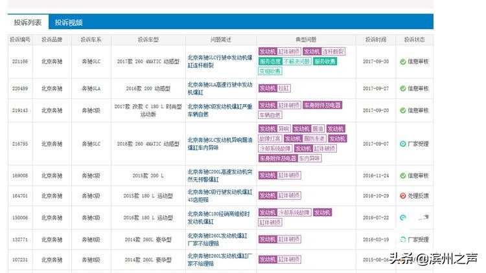The image size is (486, 273).
Task: Click model 2015款 200 L
Action: tap(148, 175)
